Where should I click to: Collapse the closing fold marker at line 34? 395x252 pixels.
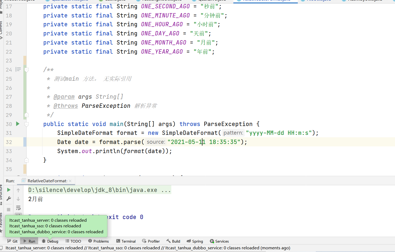coord(27,160)
